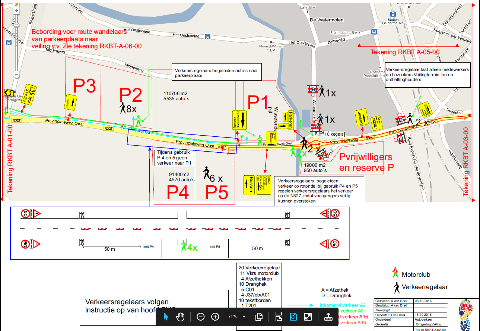
Task: Click the large red P3 label
Action: tap(84, 86)
